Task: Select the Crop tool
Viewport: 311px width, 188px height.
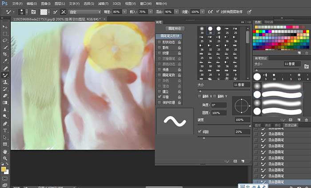Action: [5, 54]
